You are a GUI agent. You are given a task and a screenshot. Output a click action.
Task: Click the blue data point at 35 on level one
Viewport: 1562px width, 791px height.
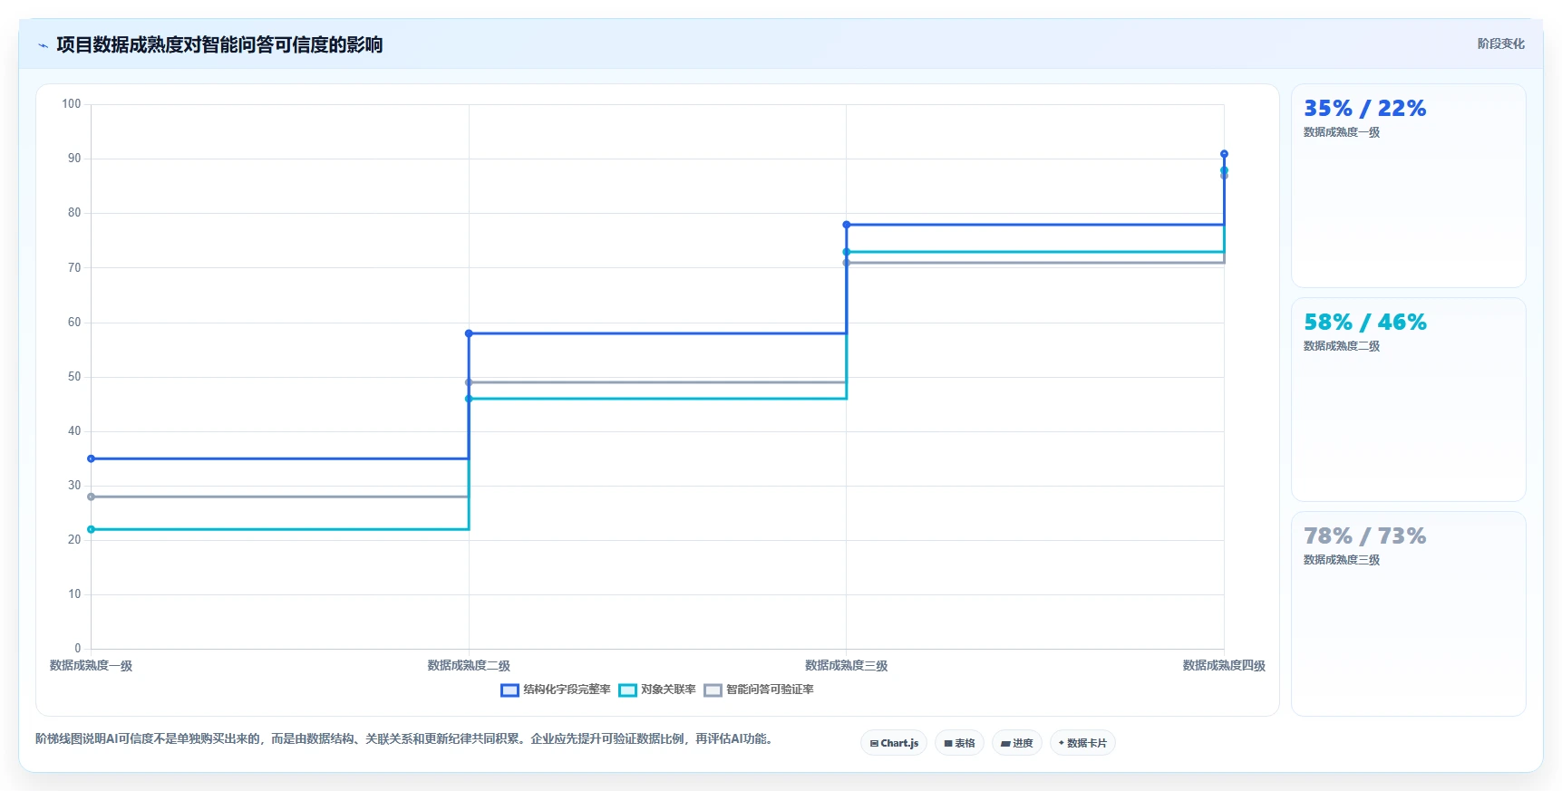click(x=91, y=458)
